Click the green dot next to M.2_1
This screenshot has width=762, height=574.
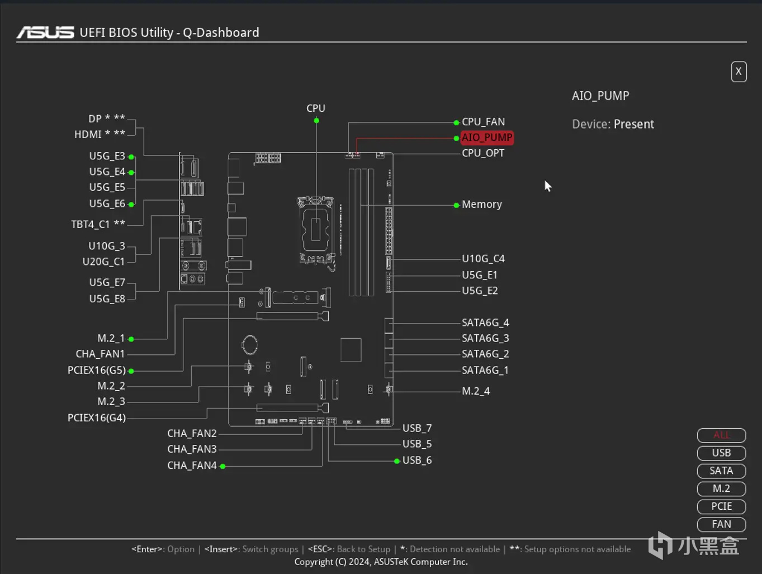click(x=131, y=339)
